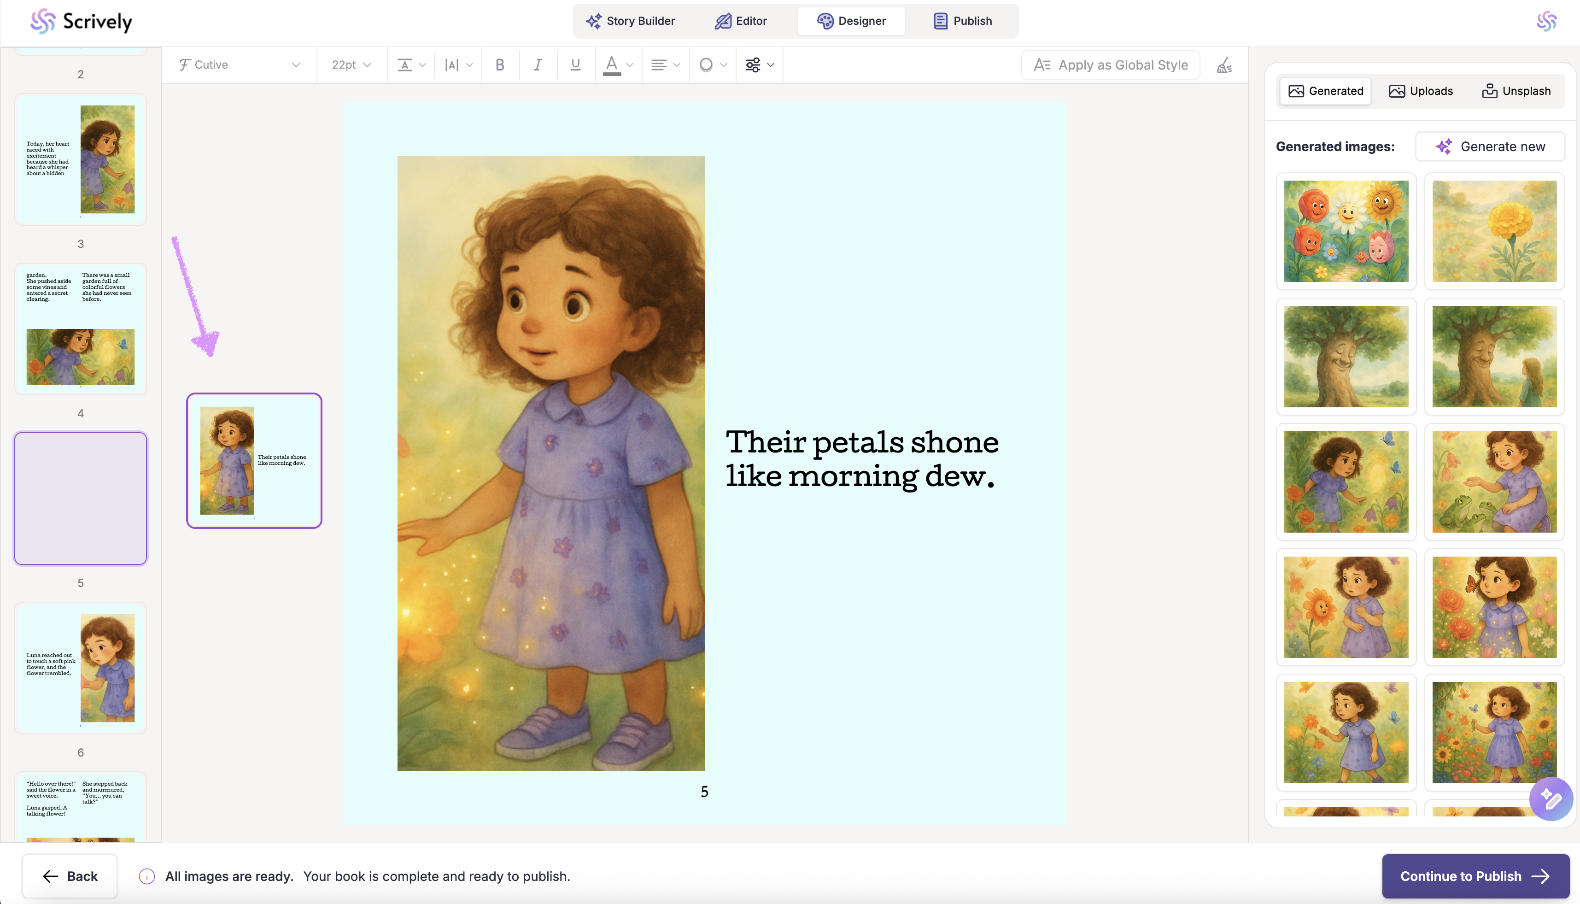The image size is (1580, 904).
Task: Toggle underline text formatting
Action: 575,65
